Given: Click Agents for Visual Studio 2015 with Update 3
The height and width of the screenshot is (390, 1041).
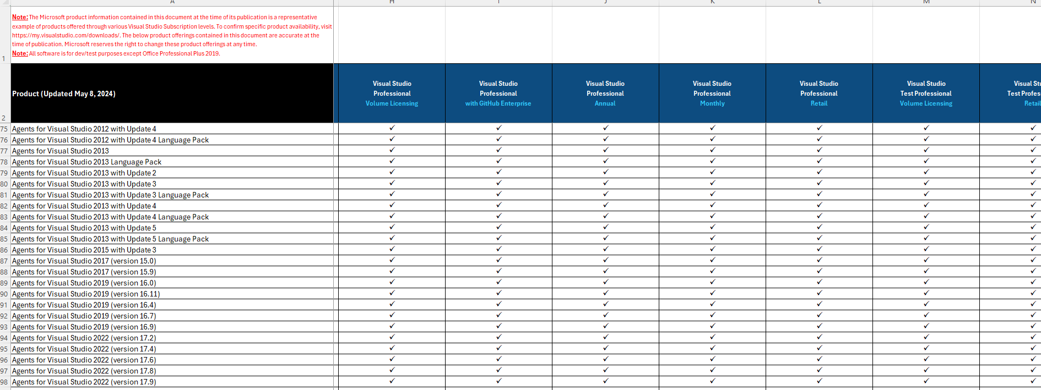Looking at the screenshot, I should coord(172,250).
